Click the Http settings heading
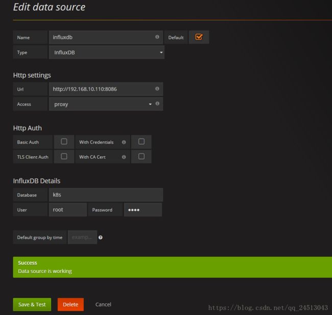Screen dimensions: 332x315 tap(32, 76)
